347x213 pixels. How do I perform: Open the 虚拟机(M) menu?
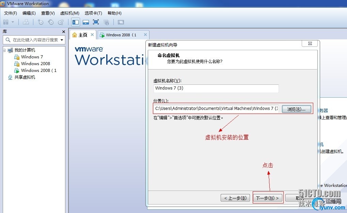(x=70, y=13)
